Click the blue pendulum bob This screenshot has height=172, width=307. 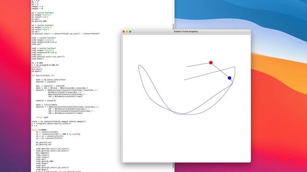[x=229, y=78]
